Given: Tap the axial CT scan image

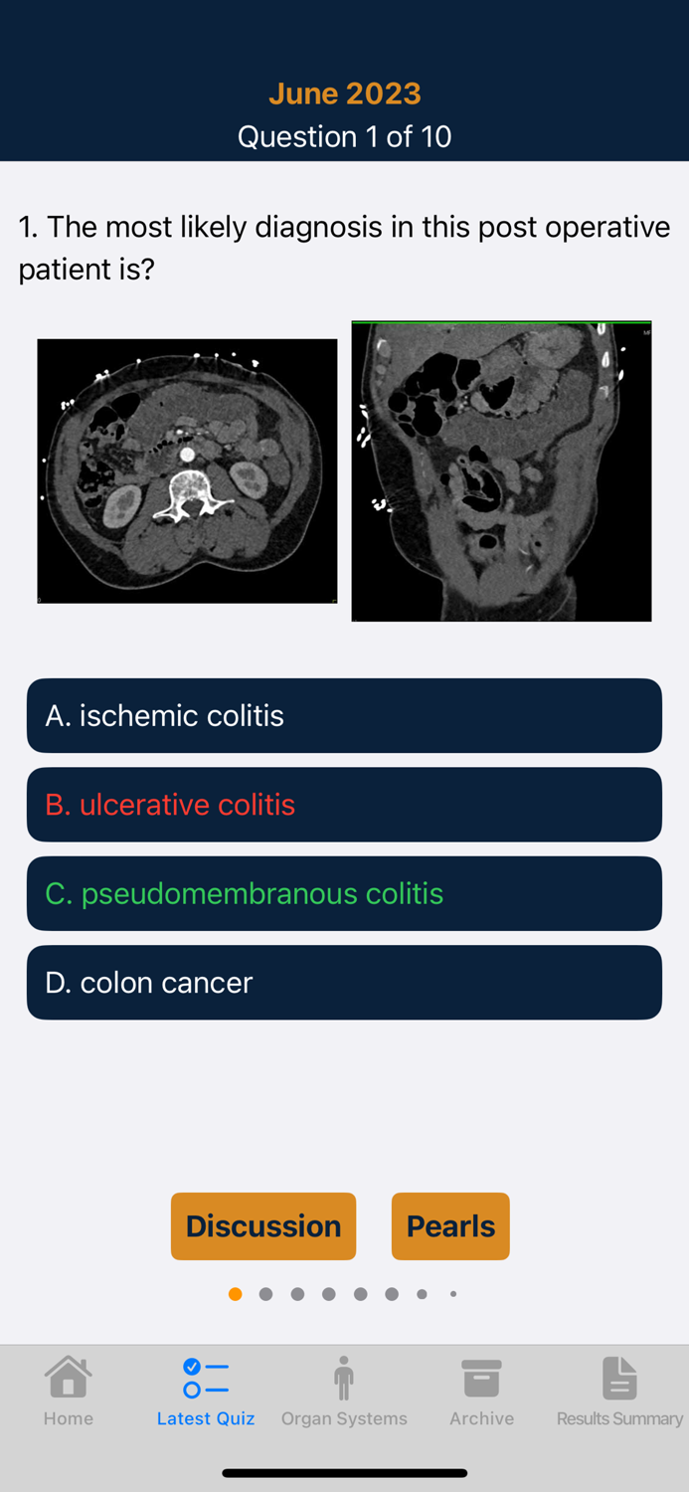Looking at the screenshot, I should pyautogui.click(x=187, y=470).
